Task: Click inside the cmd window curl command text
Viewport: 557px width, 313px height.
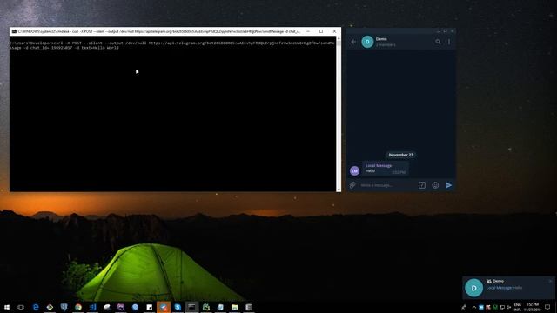Action: coord(172,45)
